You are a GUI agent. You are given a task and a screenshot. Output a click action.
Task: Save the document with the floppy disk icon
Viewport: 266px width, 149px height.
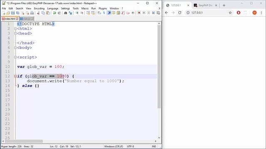point(13,13)
